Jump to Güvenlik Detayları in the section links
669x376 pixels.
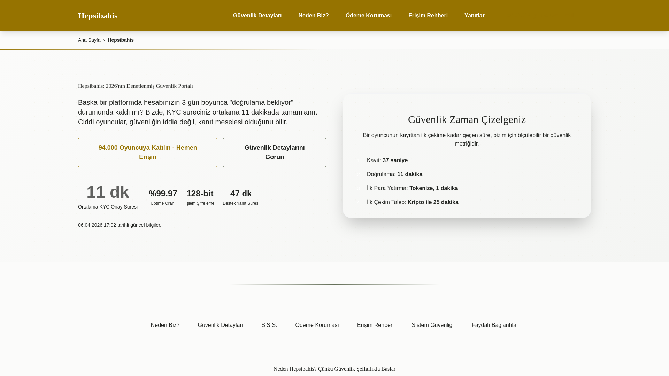pyautogui.click(x=220, y=325)
